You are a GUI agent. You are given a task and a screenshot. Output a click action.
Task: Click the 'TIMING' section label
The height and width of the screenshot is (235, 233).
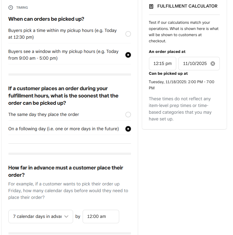point(22,8)
